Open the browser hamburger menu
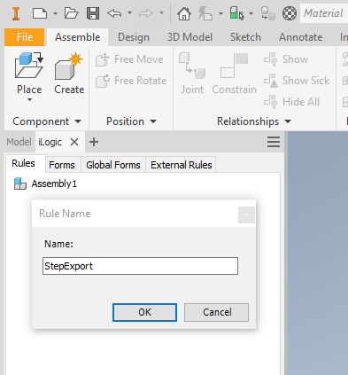 (x=274, y=142)
